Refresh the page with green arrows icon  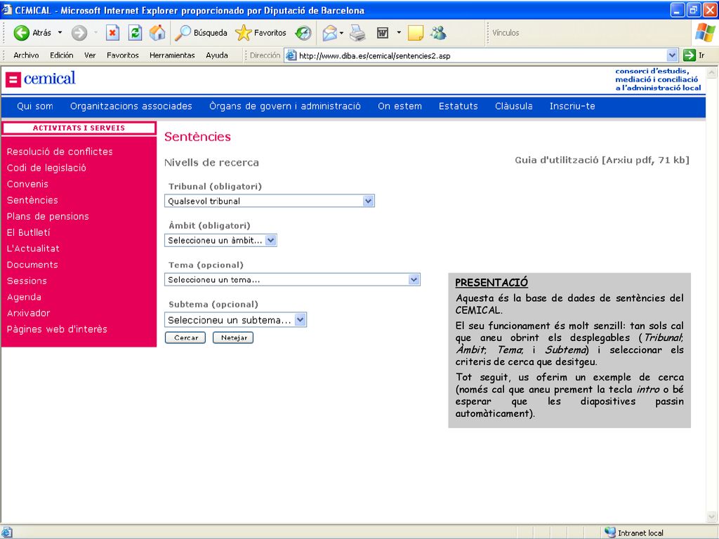point(135,32)
